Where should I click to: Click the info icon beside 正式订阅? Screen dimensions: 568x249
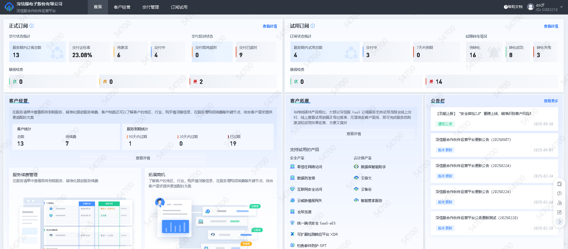click(31, 26)
